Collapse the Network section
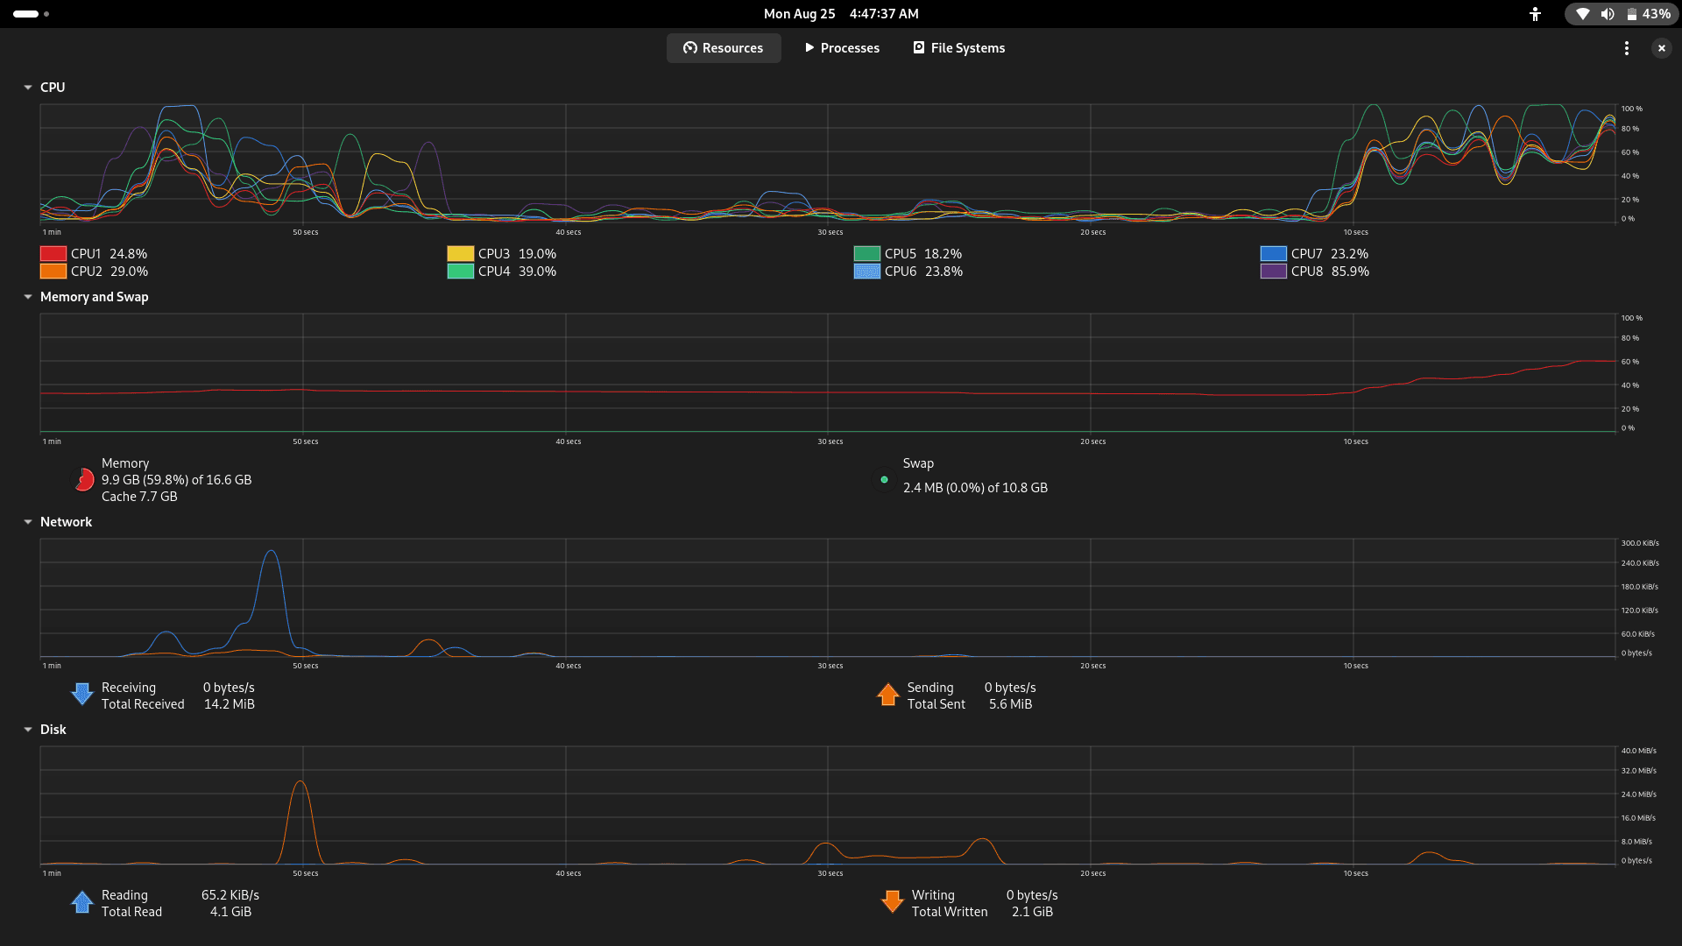 [x=28, y=522]
